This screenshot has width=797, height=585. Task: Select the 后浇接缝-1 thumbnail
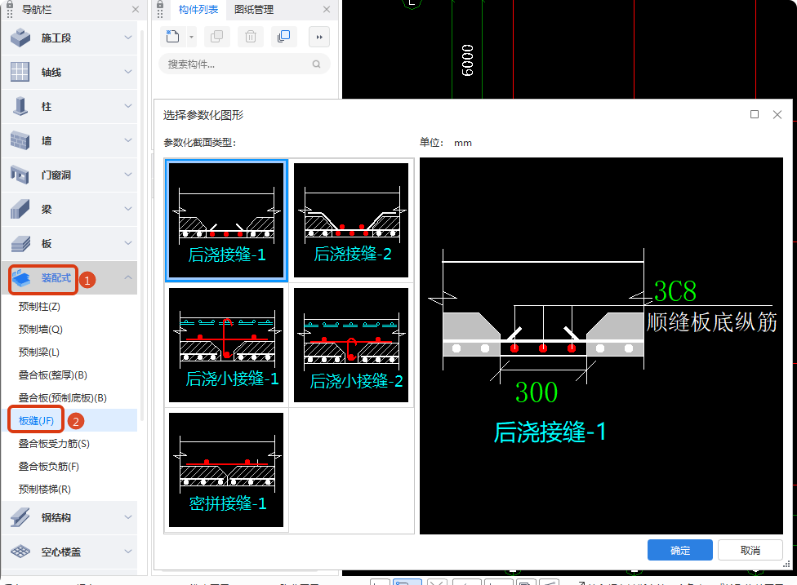(x=226, y=220)
